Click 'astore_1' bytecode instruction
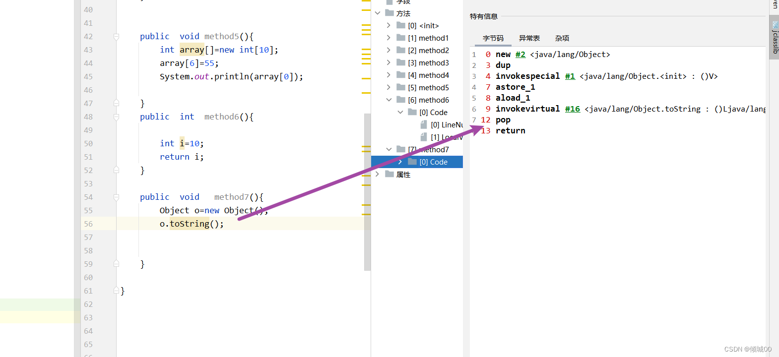The height and width of the screenshot is (357, 779). point(515,87)
